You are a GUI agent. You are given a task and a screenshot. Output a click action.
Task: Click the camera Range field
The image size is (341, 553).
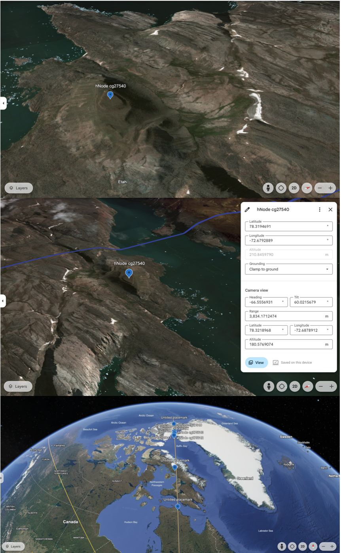point(289,316)
